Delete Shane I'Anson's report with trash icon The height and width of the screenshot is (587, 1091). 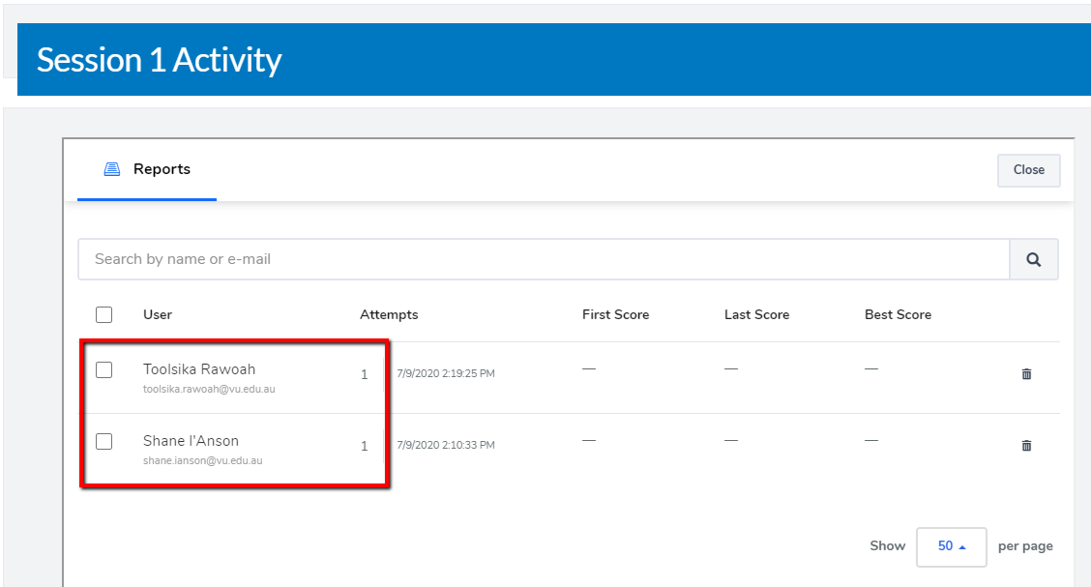coord(1026,446)
